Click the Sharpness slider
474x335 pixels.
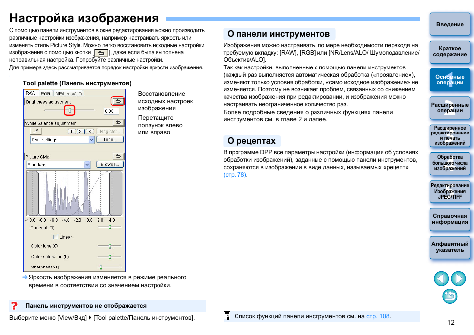[109, 267]
